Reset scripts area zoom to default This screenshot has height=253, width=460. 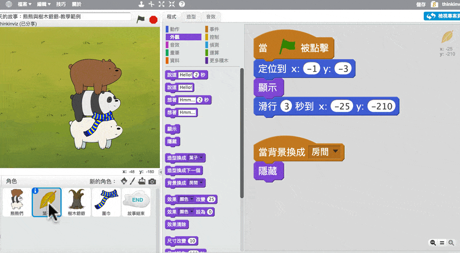point(442,242)
